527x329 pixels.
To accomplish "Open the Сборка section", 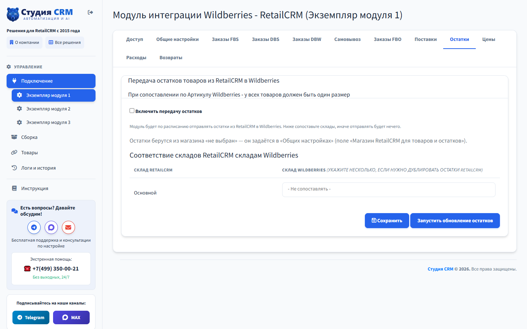I will click(x=51, y=137).
